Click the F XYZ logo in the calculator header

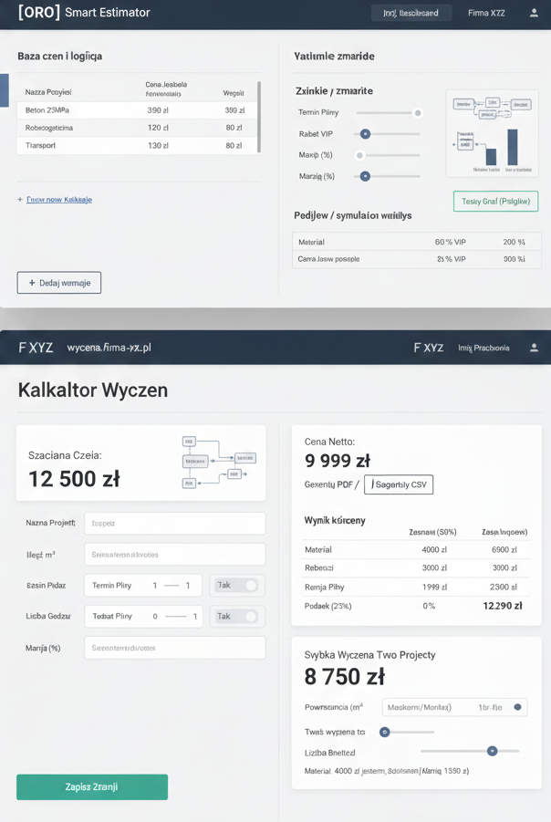(x=36, y=348)
